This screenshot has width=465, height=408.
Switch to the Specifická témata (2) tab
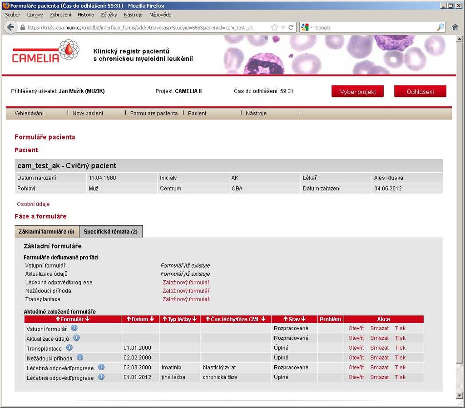(x=111, y=231)
